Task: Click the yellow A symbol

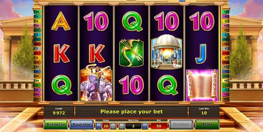Action: tap(60, 21)
